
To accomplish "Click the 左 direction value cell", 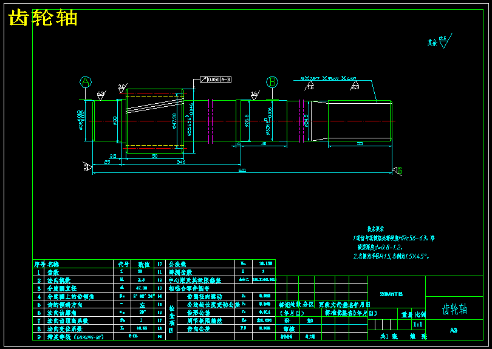I will (142, 305).
